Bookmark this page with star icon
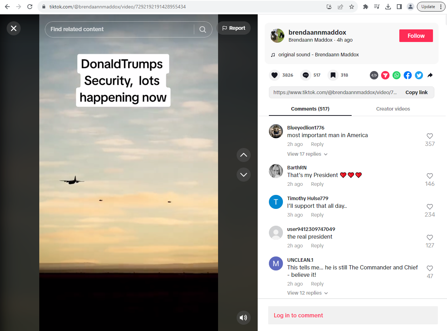 click(352, 7)
